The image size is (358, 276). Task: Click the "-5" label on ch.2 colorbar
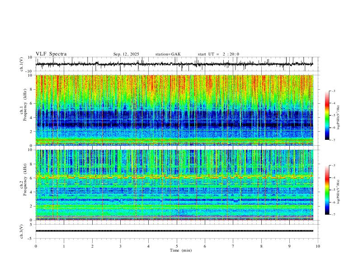coord(333,190)
